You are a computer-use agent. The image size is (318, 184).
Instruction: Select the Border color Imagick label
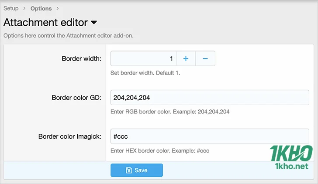[70, 136]
